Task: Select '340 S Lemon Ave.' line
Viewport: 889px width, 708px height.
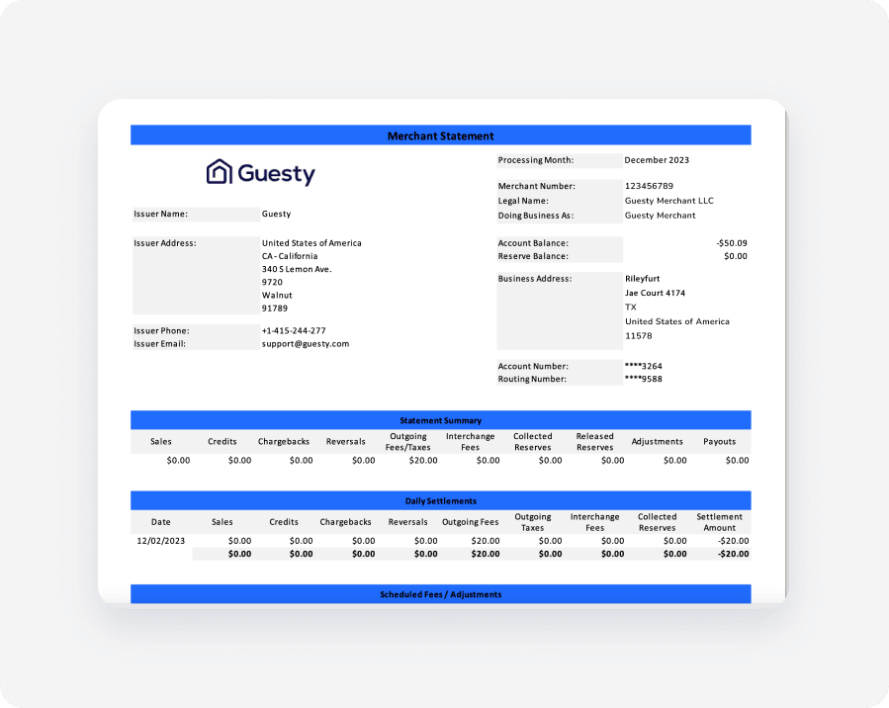Action: (x=297, y=269)
